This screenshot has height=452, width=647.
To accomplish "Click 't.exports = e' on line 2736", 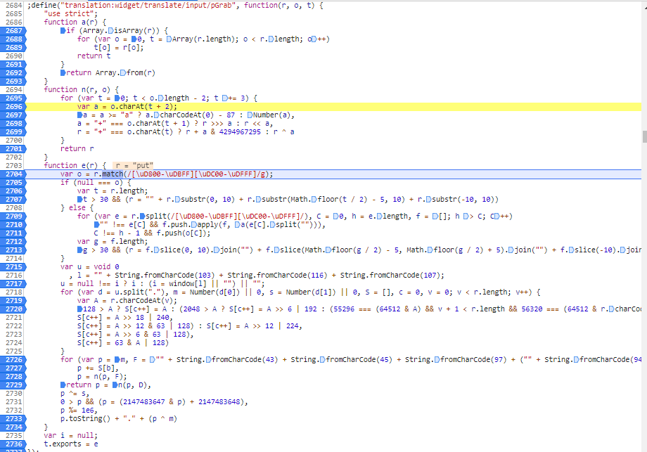I will coord(71,444).
